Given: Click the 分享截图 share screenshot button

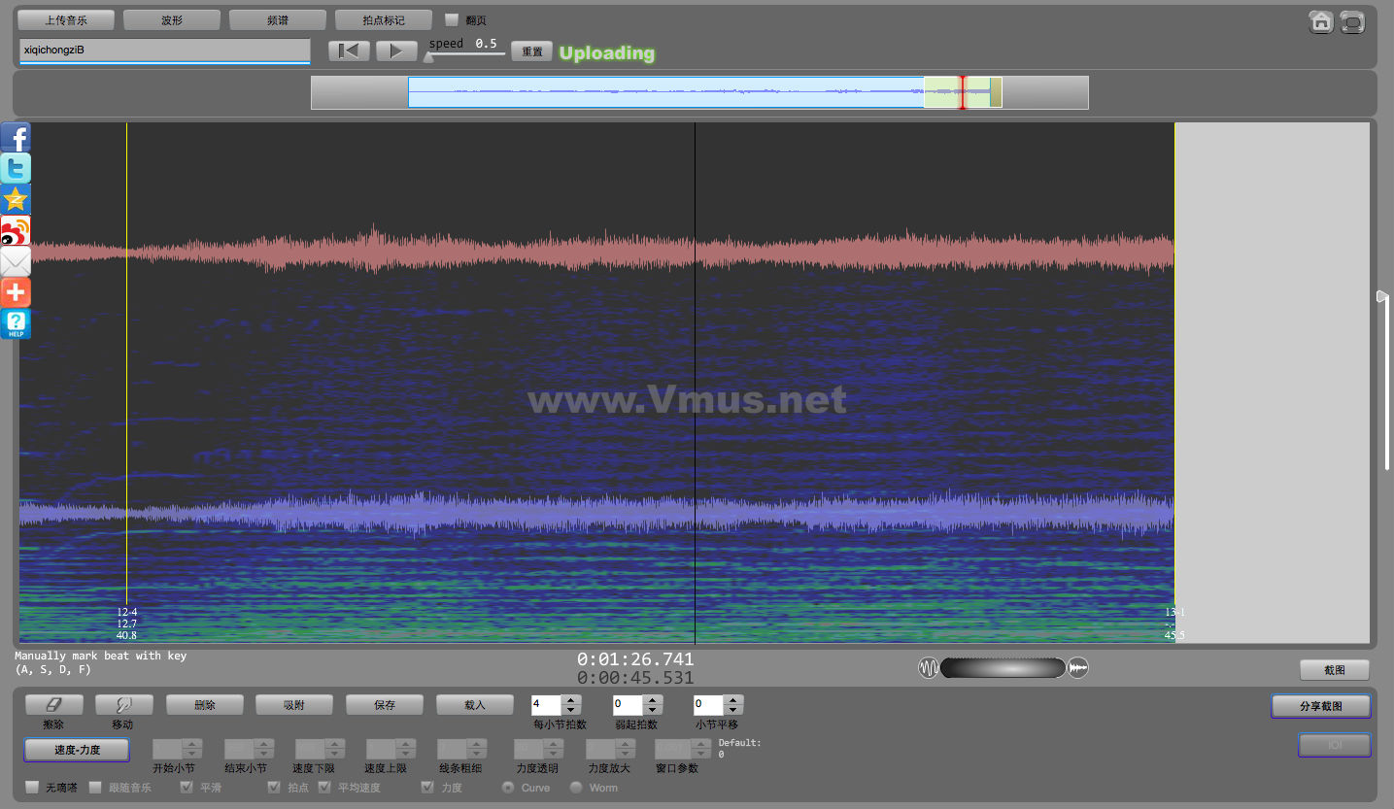Looking at the screenshot, I should coord(1321,706).
